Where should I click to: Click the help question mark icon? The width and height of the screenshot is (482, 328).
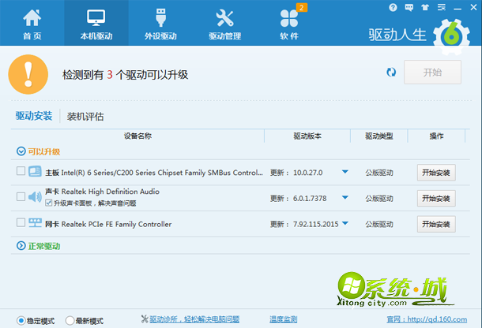pyautogui.click(x=393, y=7)
